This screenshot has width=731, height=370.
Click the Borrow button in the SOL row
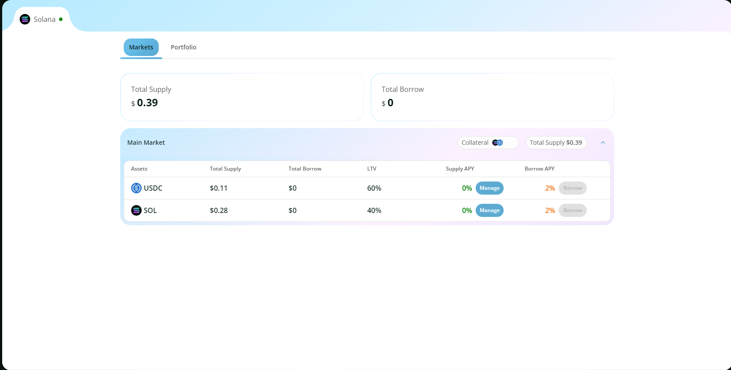click(572, 210)
